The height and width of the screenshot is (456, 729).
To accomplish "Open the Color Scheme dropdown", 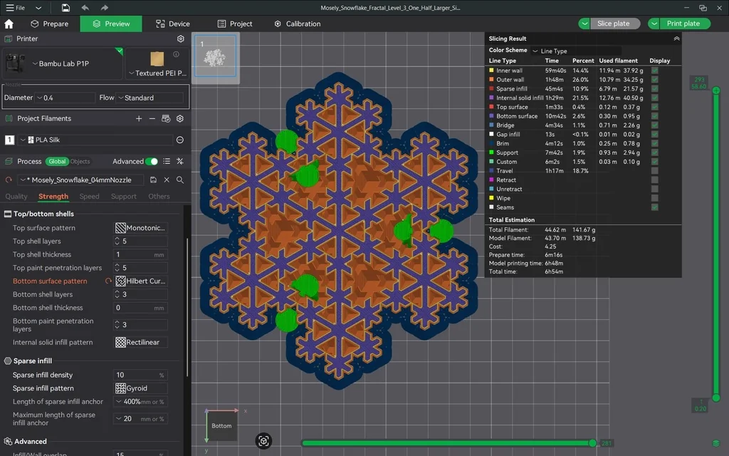I will click(x=575, y=51).
